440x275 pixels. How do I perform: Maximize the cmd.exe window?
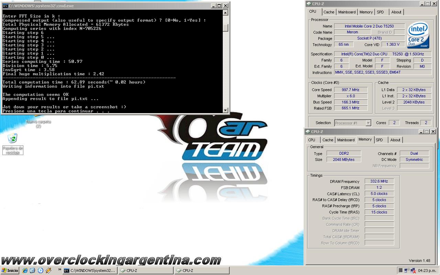[x=219, y=6]
